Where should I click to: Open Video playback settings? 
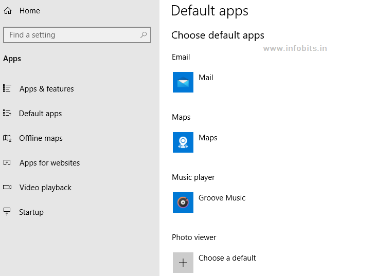[x=45, y=188]
